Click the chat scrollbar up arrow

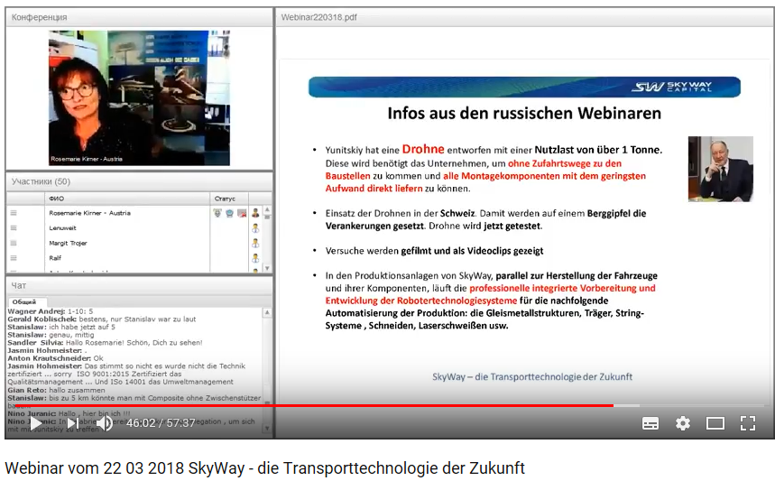coord(267,312)
